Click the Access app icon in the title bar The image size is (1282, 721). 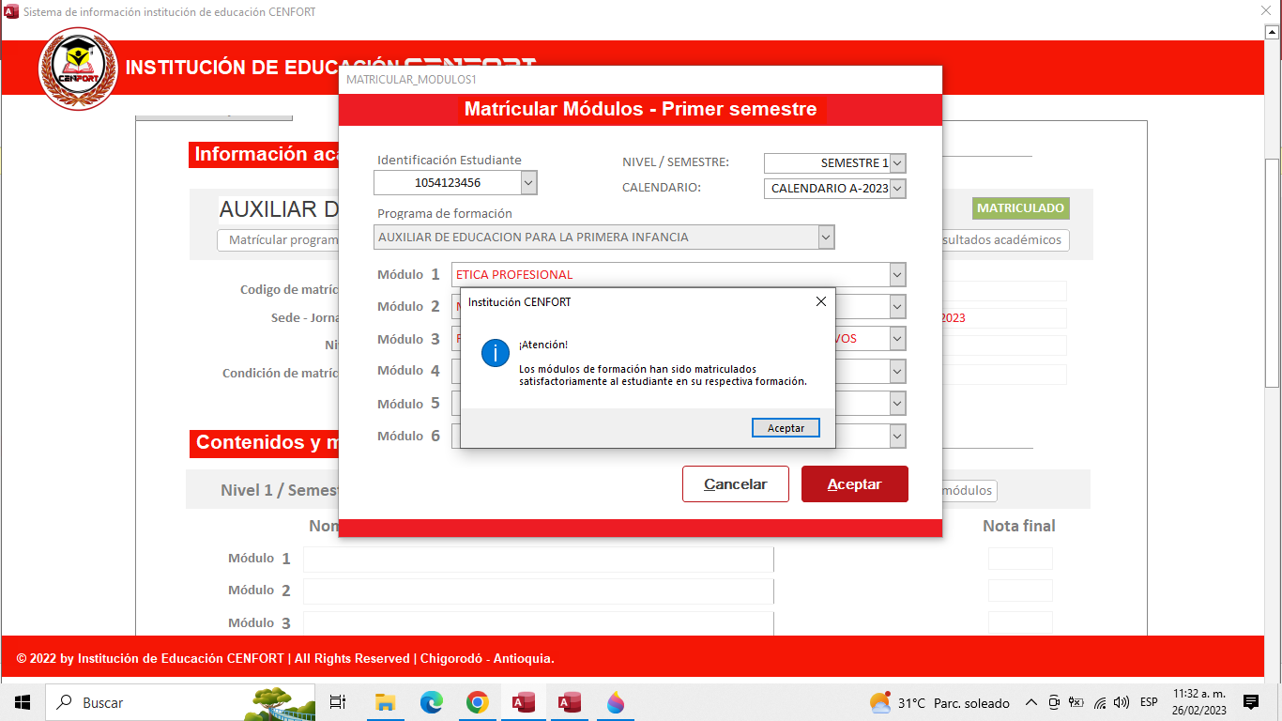11,12
